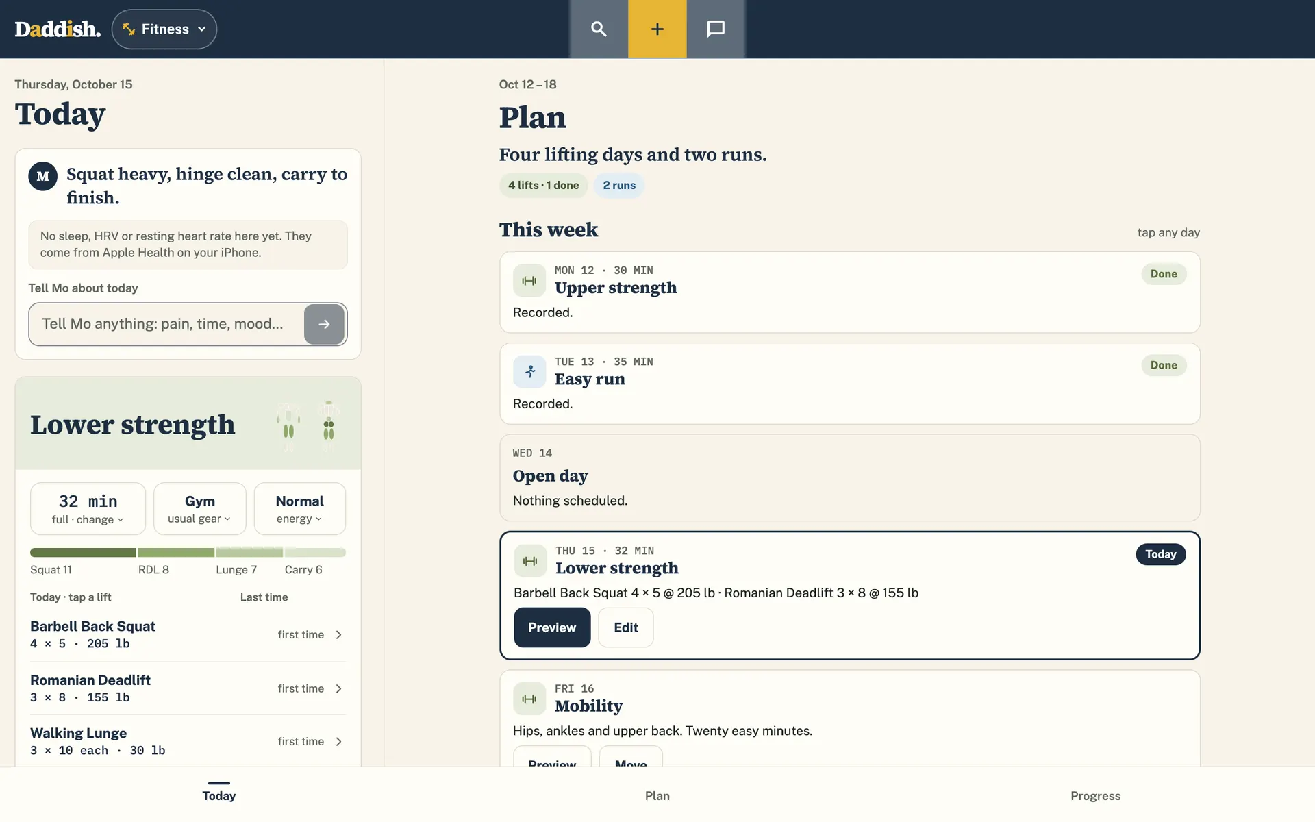Click the dumbbell icon on Mobility card
1315x822 pixels.
tap(529, 699)
